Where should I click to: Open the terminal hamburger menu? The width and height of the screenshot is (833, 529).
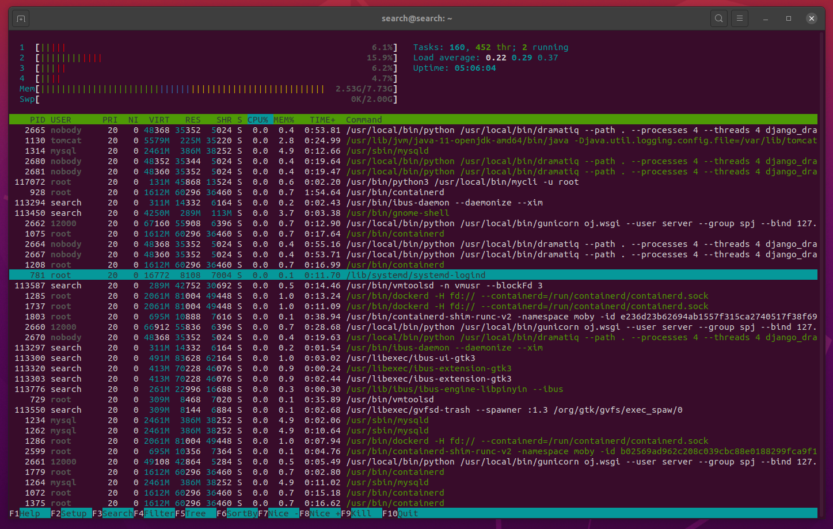tap(740, 18)
